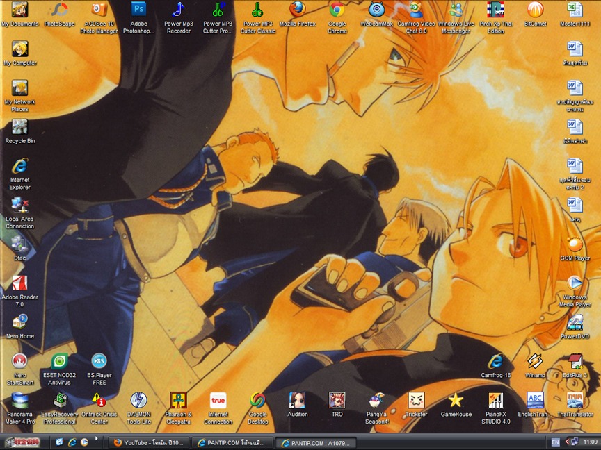601x450 pixels.
Task: Select the Adobe Reader 7.0 icon
Action: tap(20, 291)
